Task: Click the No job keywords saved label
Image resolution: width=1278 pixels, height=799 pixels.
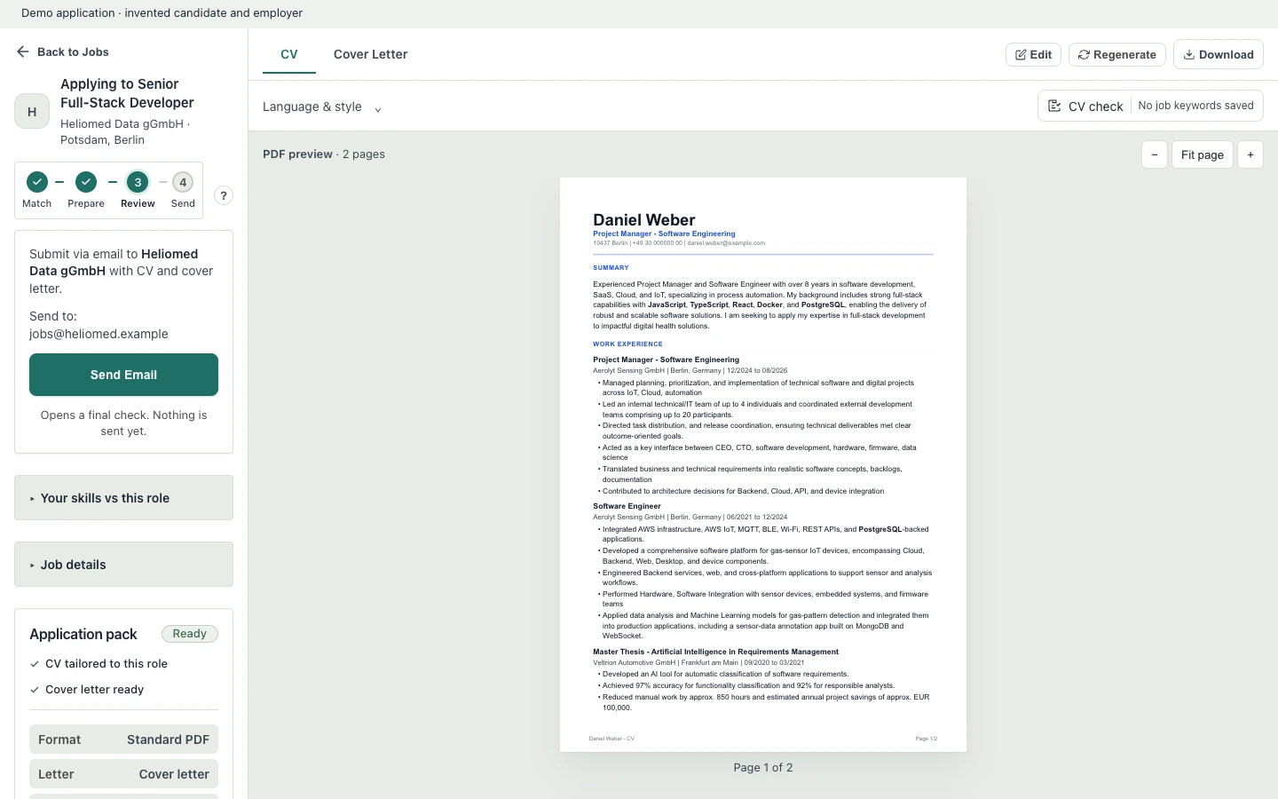Action: [x=1196, y=106]
